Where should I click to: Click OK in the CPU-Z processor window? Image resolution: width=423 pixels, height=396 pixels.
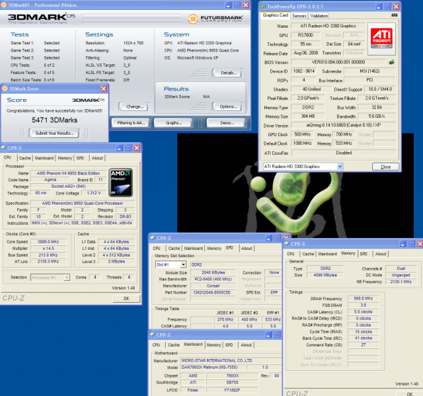pyautogui.click(x=126, y=298)
